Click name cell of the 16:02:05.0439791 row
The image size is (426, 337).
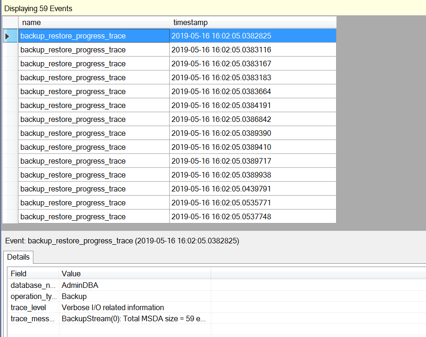coord(94,189)
